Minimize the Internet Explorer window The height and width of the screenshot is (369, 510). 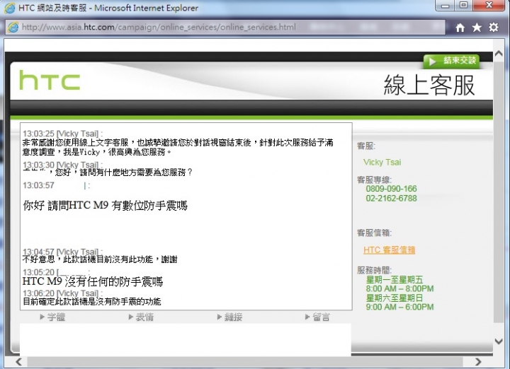point(446,6)
